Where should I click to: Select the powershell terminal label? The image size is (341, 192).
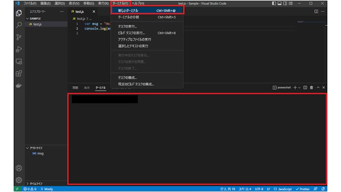(282, 88)
